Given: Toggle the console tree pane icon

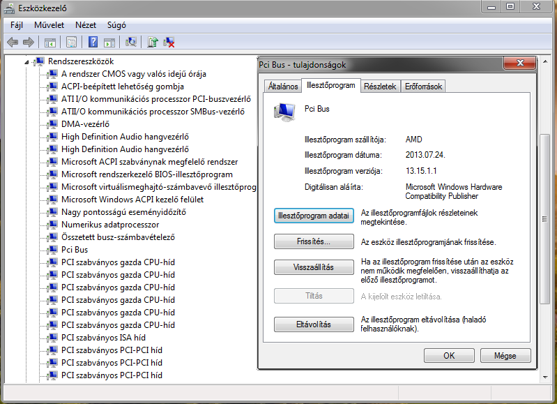Looking at the screenshot, I should click(49, 43).
